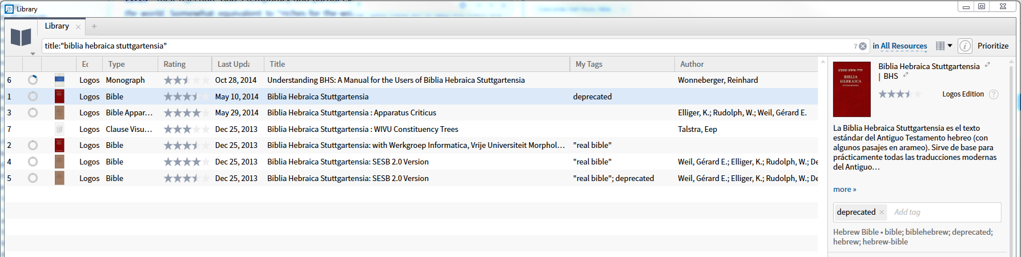Click red cover icon in row 1
1021x257 pixels.
(59, 97)
